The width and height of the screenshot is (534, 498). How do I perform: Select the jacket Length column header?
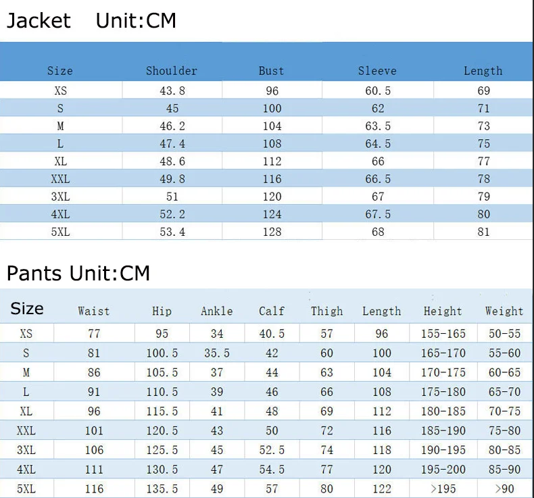[483, 71]
